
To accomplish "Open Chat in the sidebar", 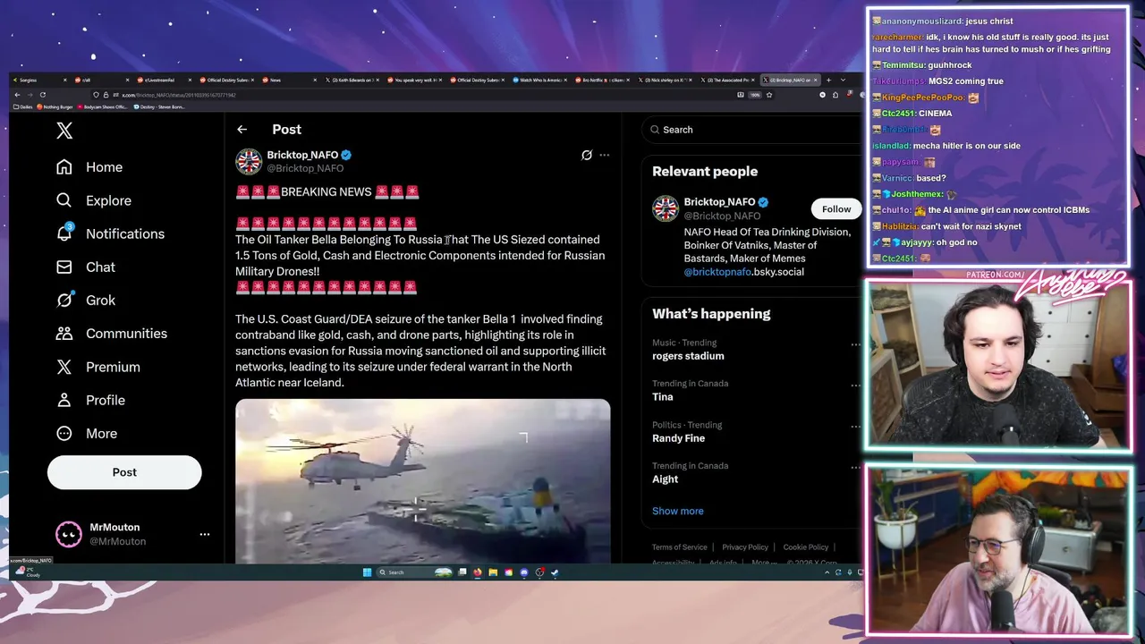I will [86, 267].
